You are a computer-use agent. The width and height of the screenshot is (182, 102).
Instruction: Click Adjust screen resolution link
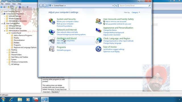(x=112, y=35)
